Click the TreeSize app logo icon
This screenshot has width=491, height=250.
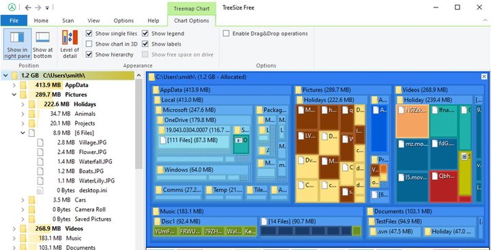tap(12, 7)
